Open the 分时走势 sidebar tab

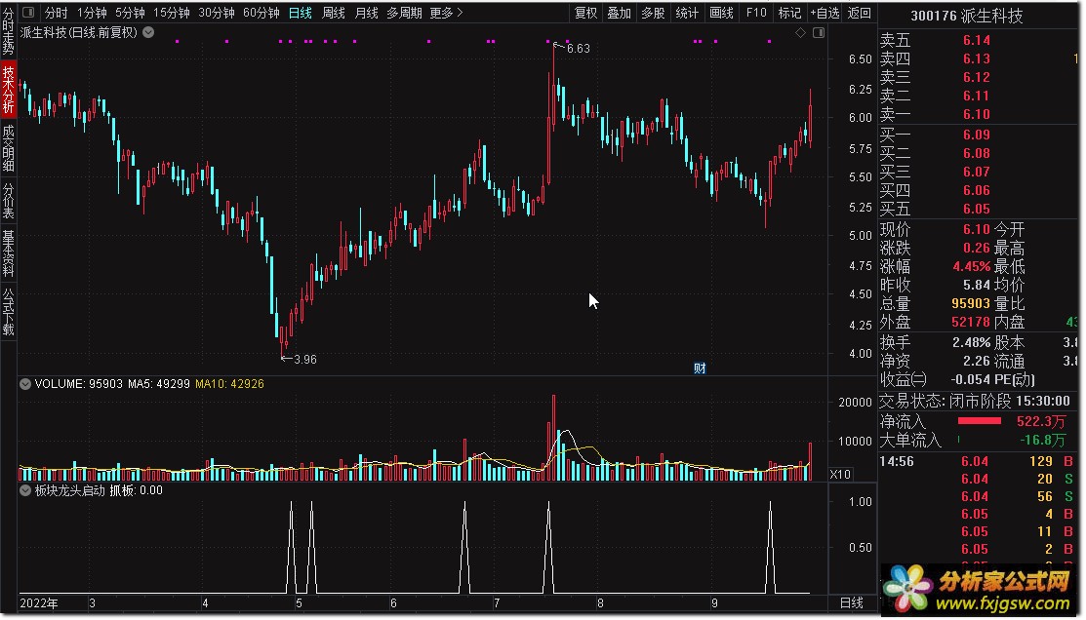click(x=9, y=32)
